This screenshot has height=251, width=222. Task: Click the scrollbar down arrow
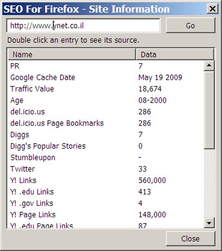[x=209, y=223]
